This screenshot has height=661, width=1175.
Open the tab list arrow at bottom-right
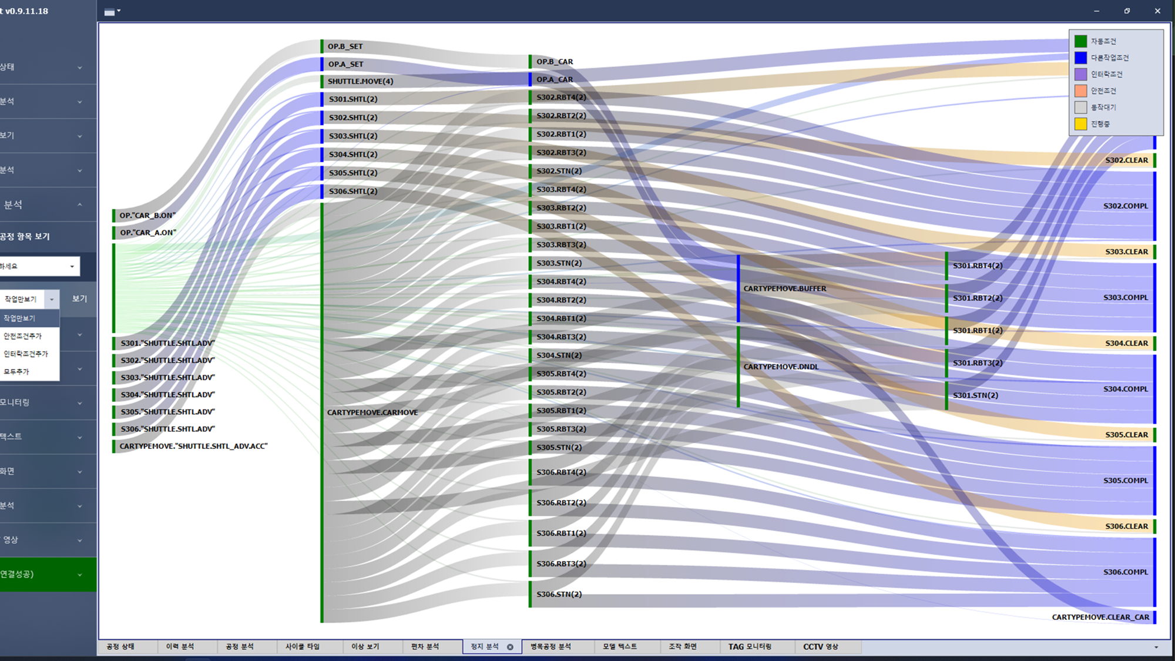(1156, 647)
